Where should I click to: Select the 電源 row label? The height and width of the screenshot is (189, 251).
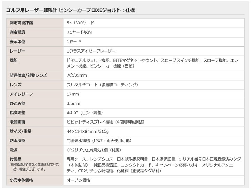pyautogui.click(x=14, y=150)
